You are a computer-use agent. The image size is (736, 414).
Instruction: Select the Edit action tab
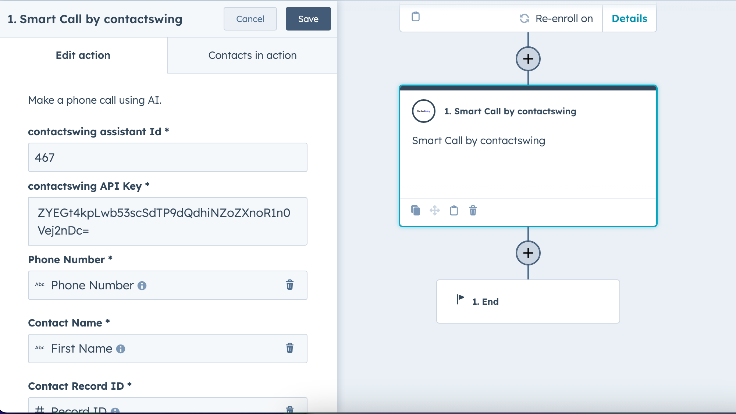point(83,55)
